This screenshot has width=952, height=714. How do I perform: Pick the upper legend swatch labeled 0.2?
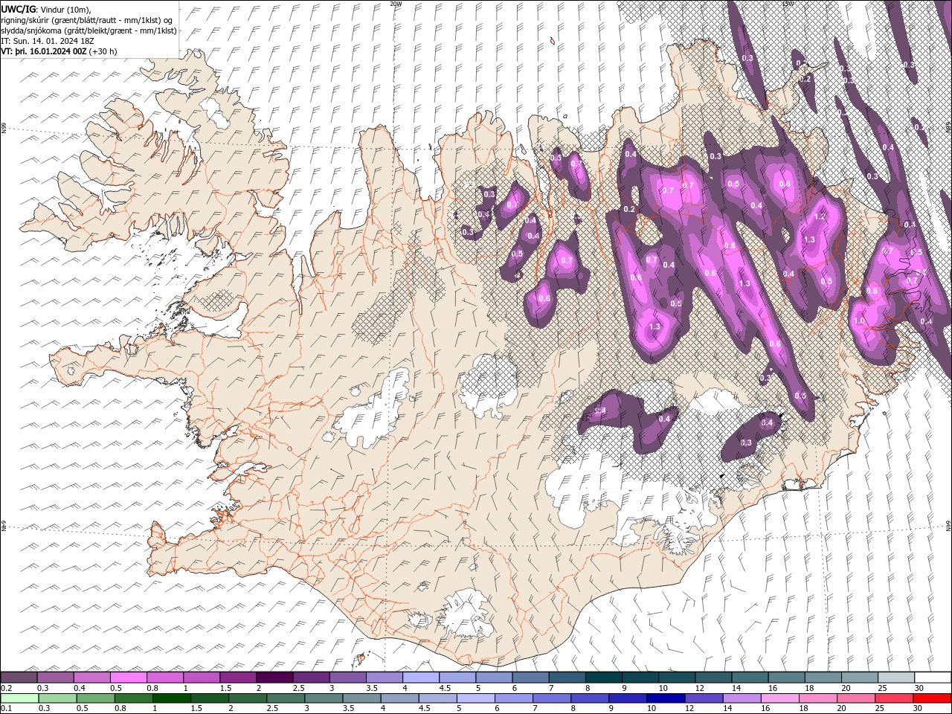coord(19,678)
